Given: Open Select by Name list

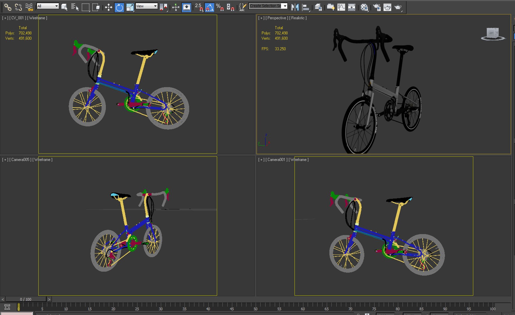Looking at the screenshot, I should pos(75,7).
